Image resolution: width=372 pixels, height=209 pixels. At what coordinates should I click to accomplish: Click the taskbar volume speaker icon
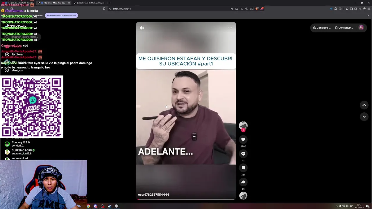tap(347, 206)
